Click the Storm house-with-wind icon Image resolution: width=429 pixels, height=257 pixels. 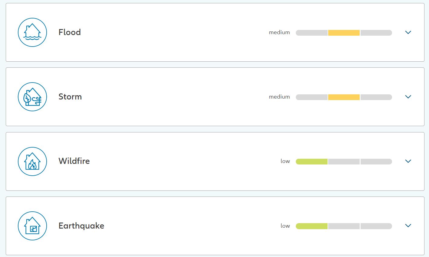pos(32,97)
